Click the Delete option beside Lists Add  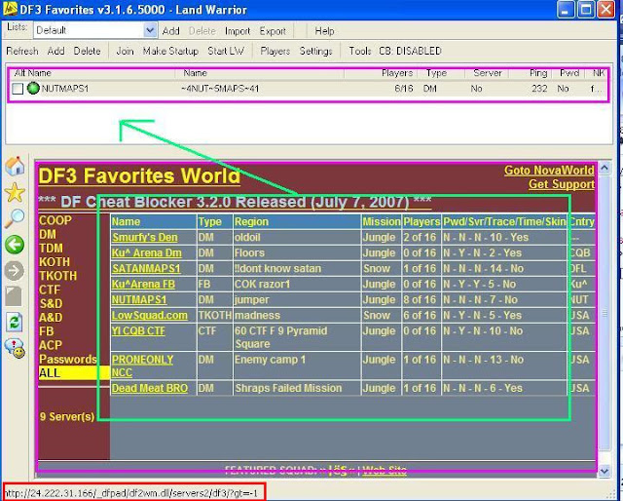(x=202, y=31)
